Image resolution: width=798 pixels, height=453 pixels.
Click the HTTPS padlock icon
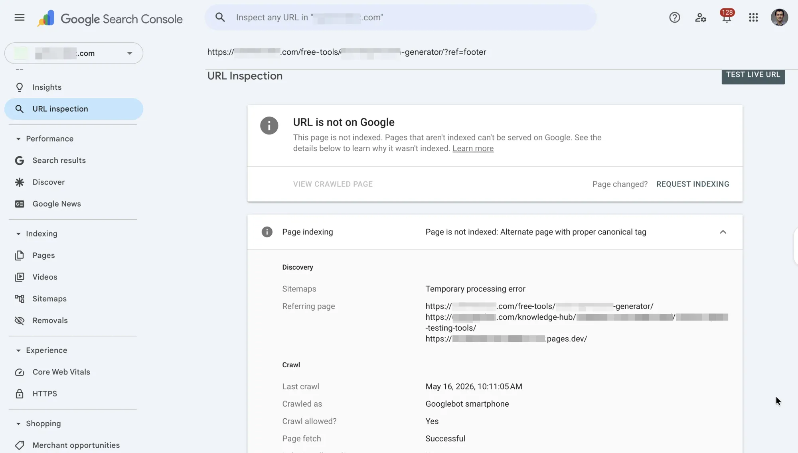19,394
